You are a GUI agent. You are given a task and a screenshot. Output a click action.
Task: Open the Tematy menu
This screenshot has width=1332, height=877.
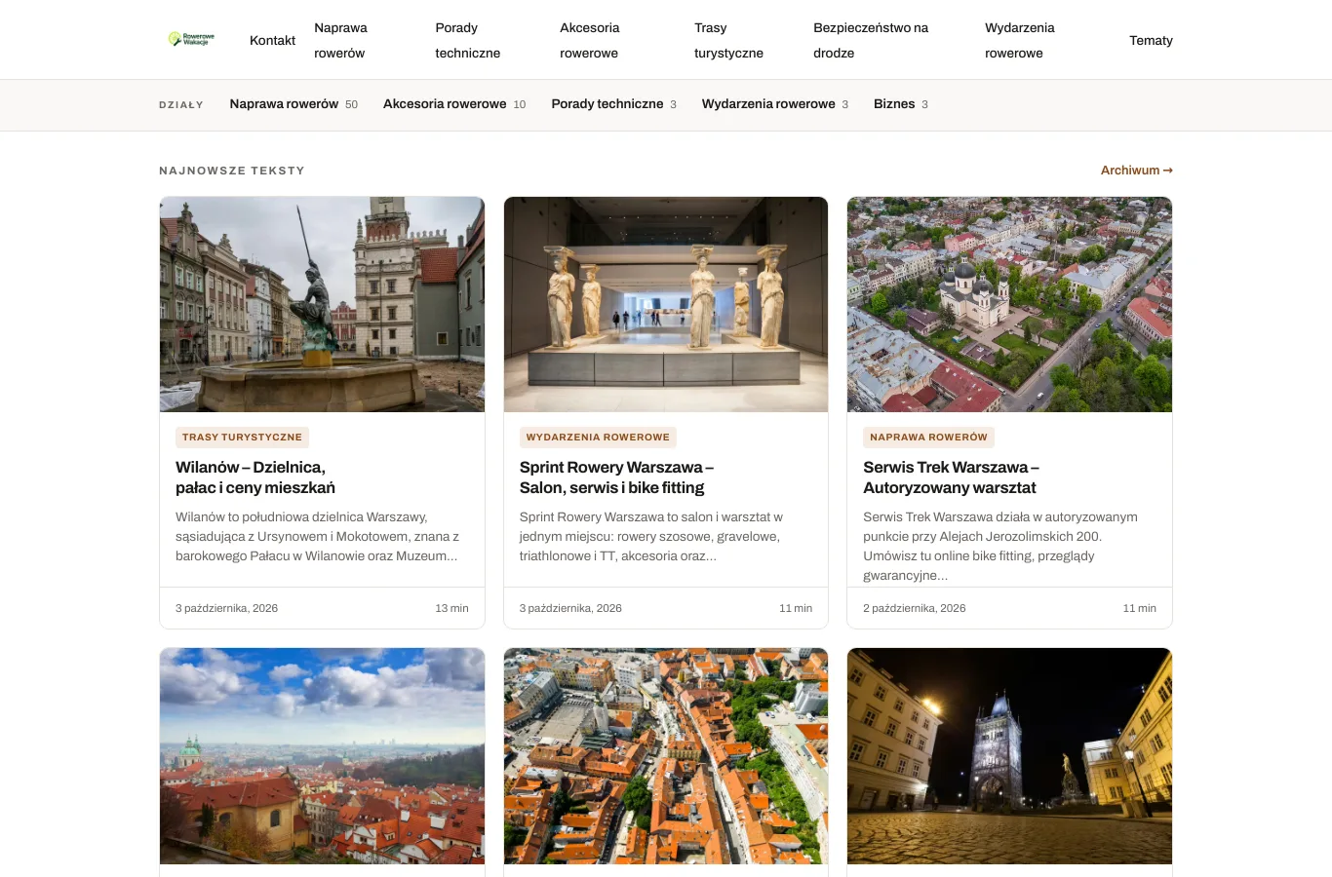pos(1151,40)
